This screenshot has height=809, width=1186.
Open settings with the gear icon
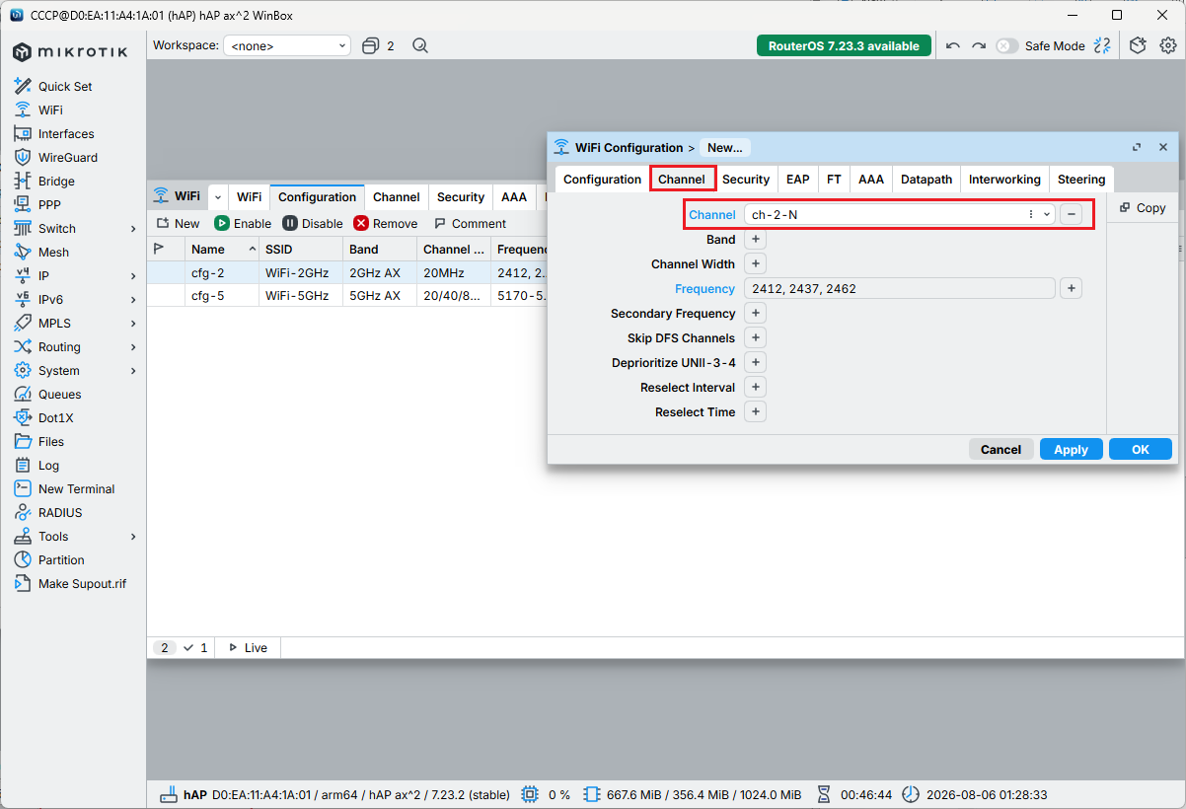coord(1167,45)
